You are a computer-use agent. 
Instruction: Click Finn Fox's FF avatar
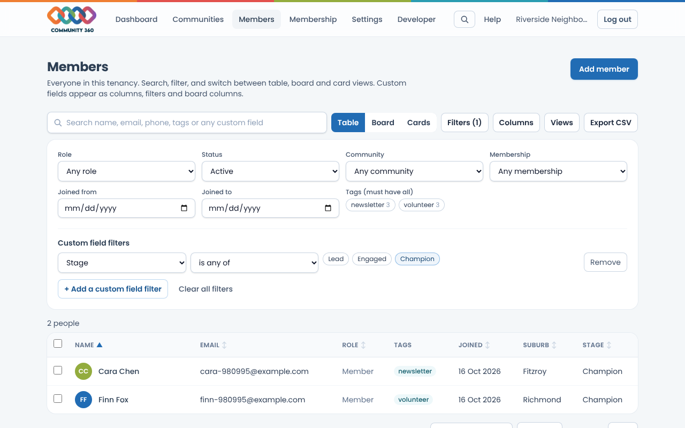[83, 400]
